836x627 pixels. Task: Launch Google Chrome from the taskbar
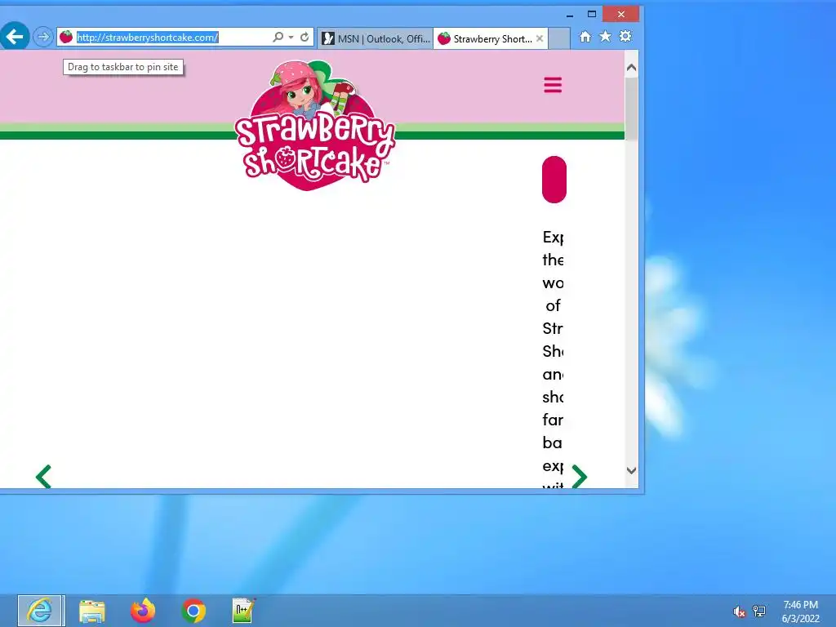(x=193, y=611)
